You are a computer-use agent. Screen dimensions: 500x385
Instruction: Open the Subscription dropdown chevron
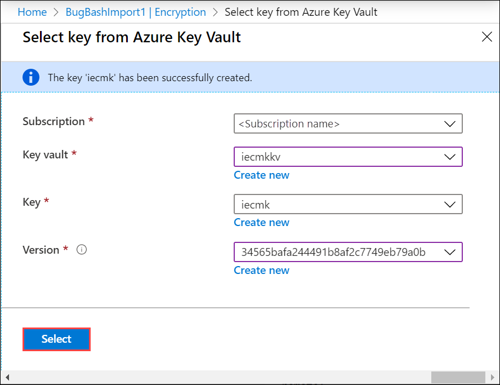pyautogui.click(x=449, y=123)
